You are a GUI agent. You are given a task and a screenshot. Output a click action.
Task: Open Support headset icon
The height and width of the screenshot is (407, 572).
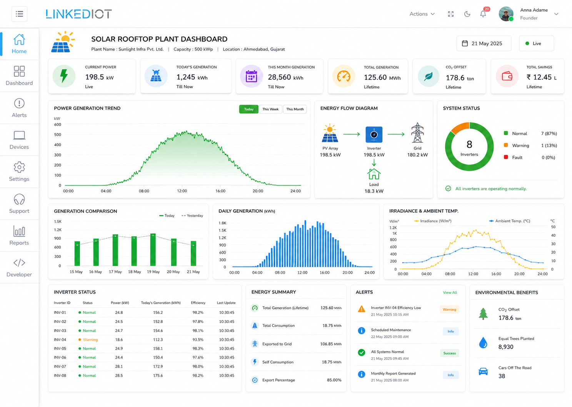pos(19,200)
